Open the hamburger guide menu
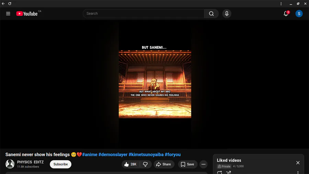 (8, 14)
